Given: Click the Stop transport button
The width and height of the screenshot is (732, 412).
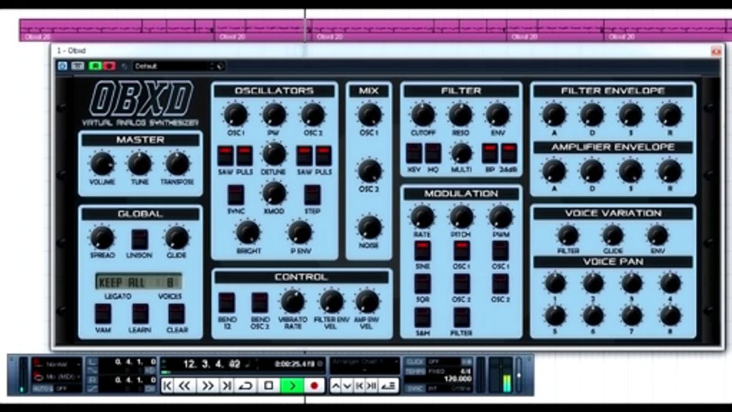Looking at the screenshot, I should 268,386.
